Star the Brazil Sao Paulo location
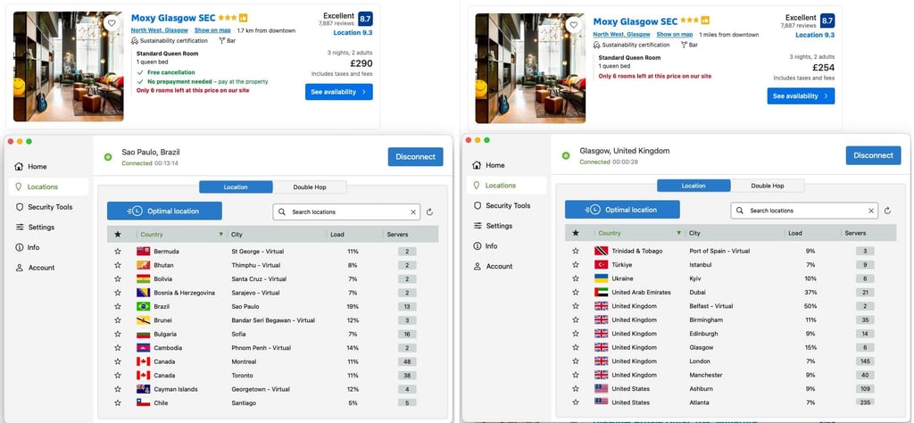The height and width of the screenshot is (423, 914). point(118,306)
